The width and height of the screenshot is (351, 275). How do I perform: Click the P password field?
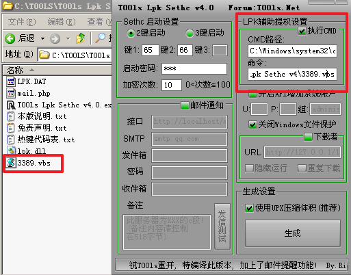click(x=288, y=109)
